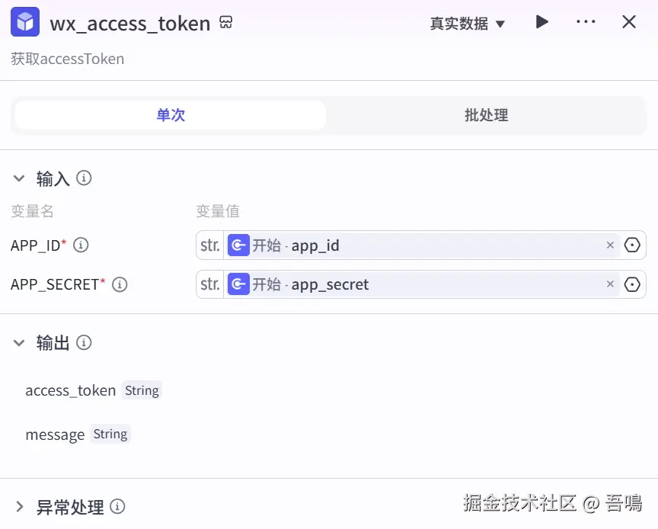This screenshot has height=529, width=658.
Task: Open the 真实数据 dropdown
Action: point(467,24)
